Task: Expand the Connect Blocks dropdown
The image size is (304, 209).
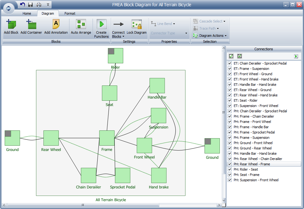Action: pos(118,36)
